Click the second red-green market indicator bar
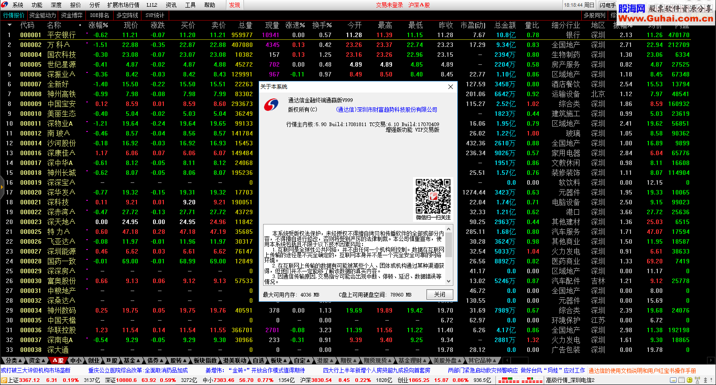Viewport: 716px width, 385px height. [x=531, y=380]
